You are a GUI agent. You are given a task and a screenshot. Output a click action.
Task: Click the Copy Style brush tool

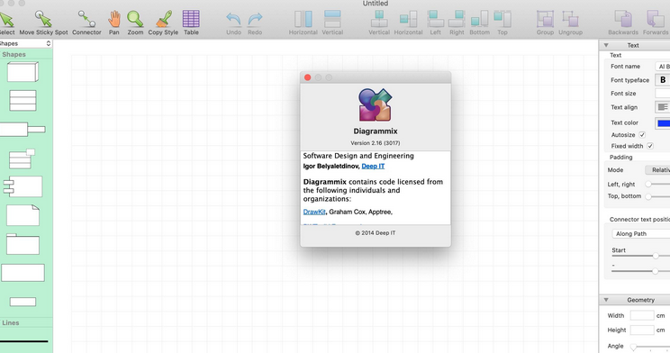click(163, 23)
